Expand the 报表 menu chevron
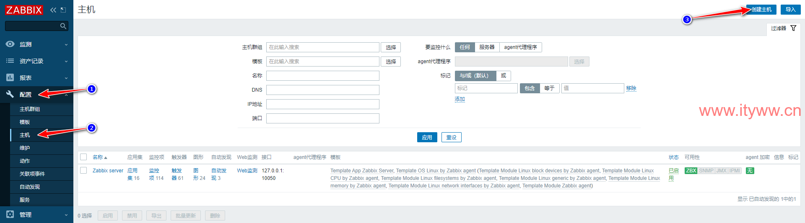 pos(66,78)
